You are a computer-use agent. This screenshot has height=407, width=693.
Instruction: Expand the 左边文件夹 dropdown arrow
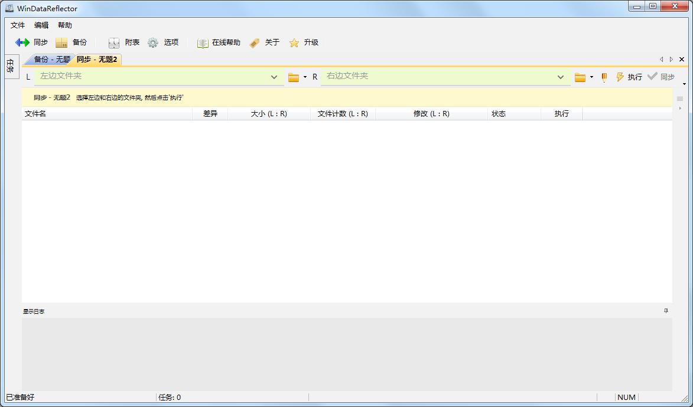coord(274,77)
